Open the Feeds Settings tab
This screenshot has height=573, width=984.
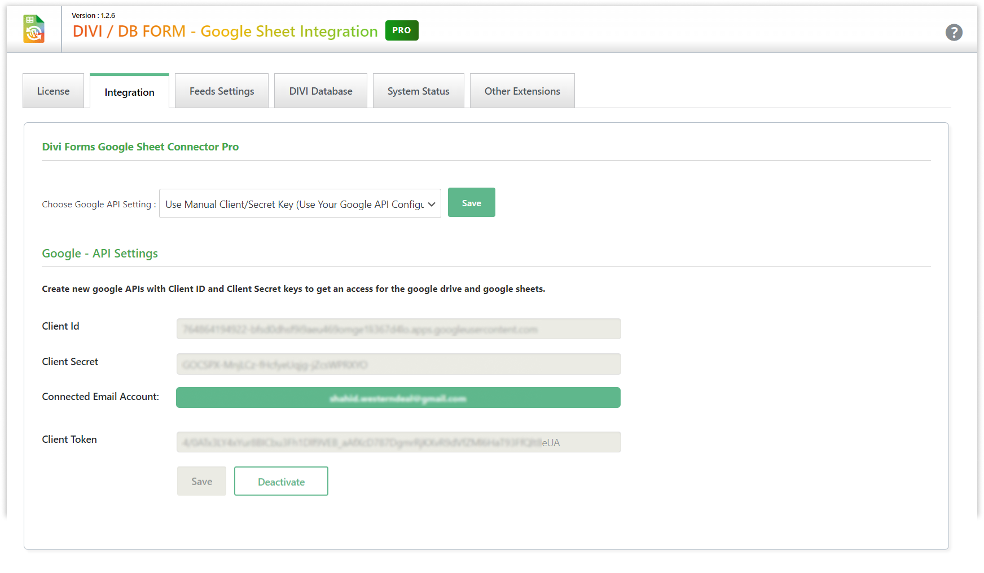tap(222, 91)
